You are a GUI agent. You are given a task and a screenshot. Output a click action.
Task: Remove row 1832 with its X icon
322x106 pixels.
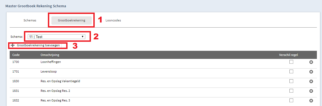pyautogui.click(x=311, y=100)
